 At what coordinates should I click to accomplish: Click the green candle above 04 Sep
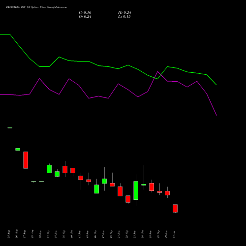pyautogui.click(x=49, y=169)
